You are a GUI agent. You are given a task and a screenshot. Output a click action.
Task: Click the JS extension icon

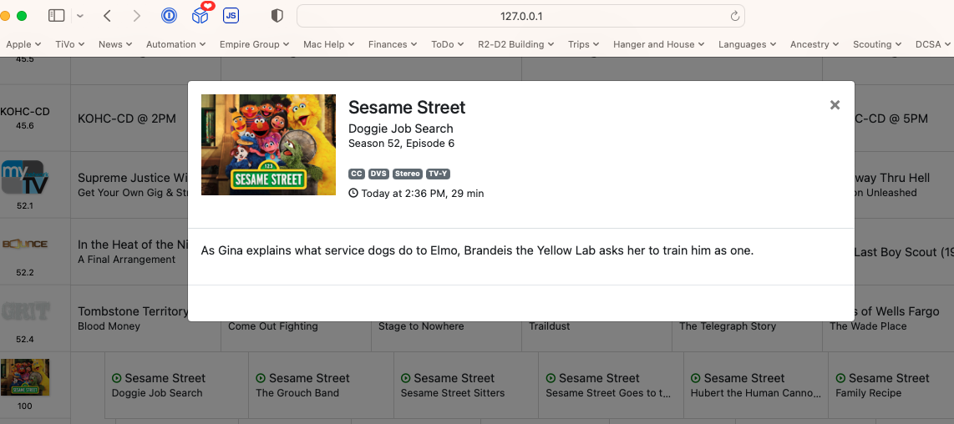click(x=231, y=16)
